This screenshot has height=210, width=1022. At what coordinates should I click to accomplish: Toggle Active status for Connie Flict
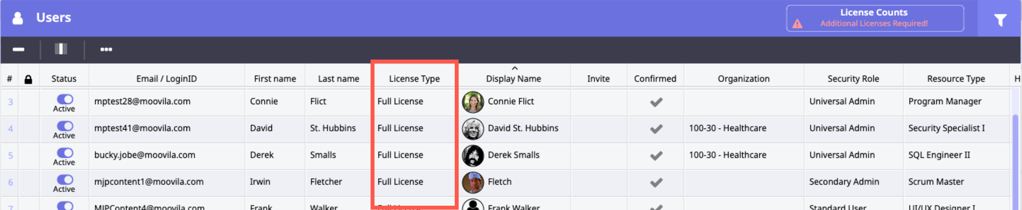pos(65,99)
